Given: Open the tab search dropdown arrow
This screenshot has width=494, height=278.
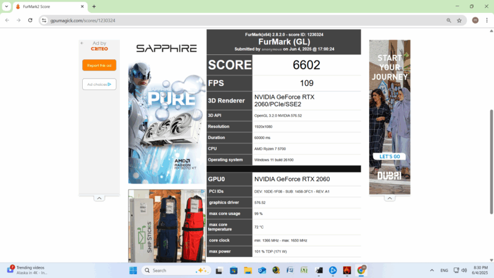Looking at the screenshot, I should pos(6,6).
